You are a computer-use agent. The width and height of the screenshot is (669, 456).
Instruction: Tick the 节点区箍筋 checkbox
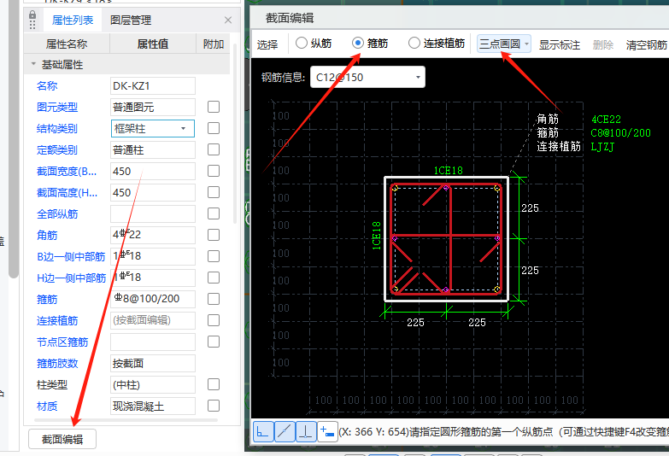point(214,342)
